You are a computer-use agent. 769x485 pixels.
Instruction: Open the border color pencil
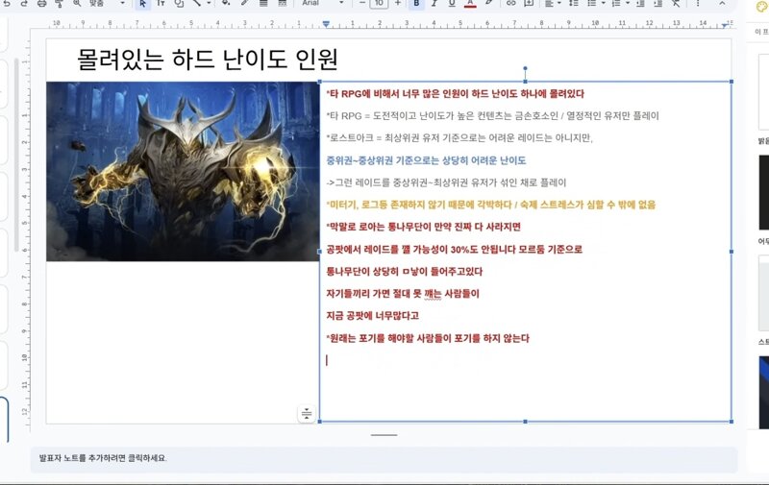coord(244,4)
